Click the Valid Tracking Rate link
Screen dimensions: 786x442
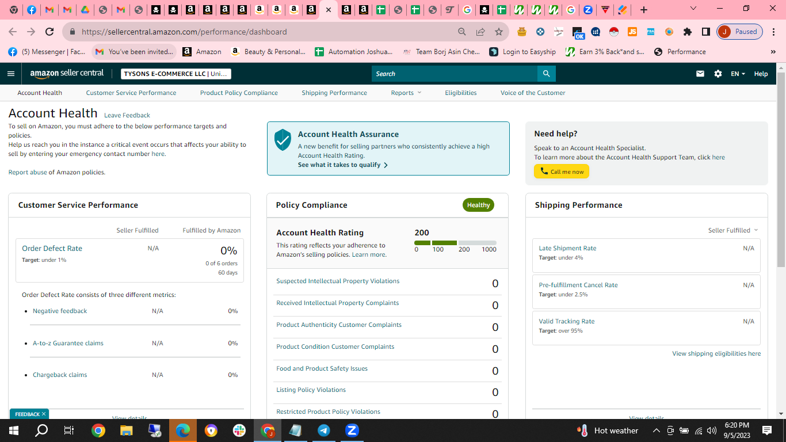click(567, 321)
